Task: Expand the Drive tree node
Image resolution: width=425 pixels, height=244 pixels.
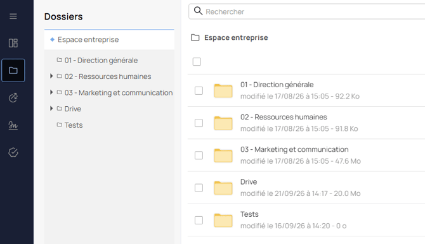Action: (x=51, y=109)
